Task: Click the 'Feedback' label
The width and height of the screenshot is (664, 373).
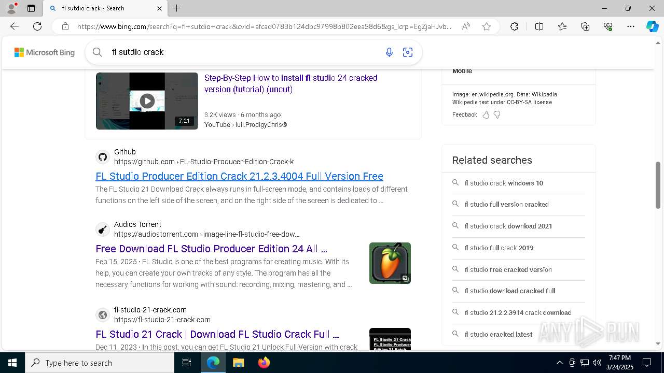Action: (x=464, y=115)
